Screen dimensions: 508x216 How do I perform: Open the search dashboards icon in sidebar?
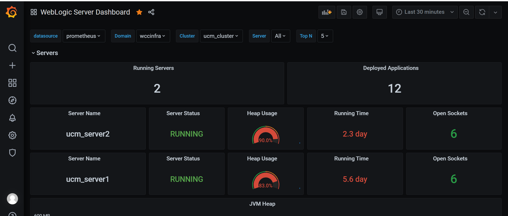(x=12, y=48)
